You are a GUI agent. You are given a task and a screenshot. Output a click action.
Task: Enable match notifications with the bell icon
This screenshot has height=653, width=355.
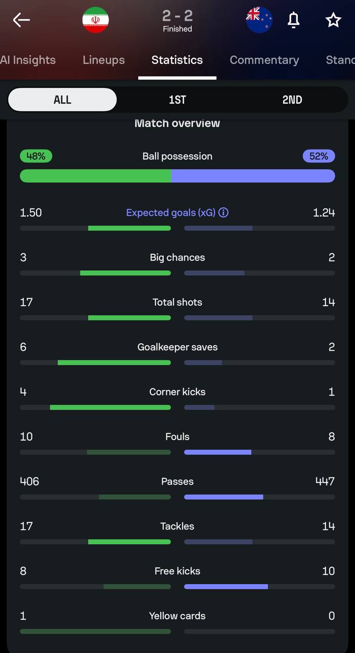coord(293,20)
